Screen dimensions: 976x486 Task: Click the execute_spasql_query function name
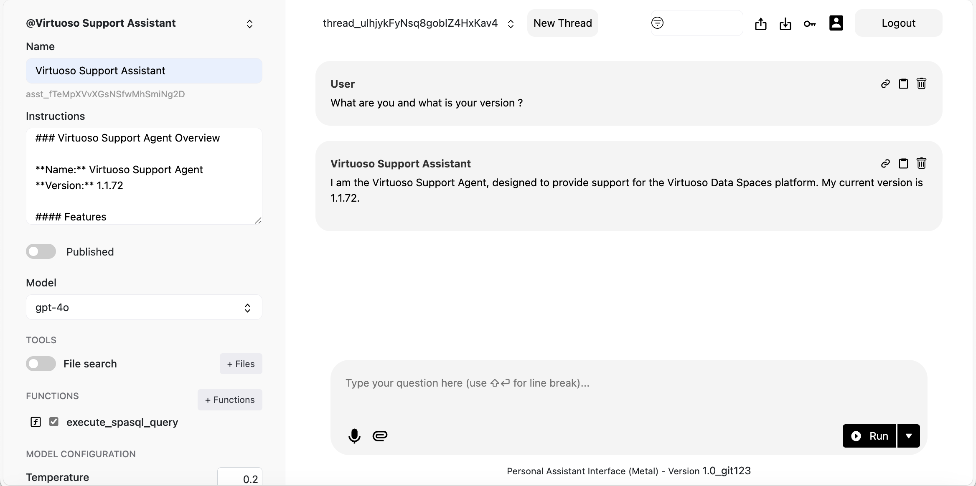(x=122, y=422)
